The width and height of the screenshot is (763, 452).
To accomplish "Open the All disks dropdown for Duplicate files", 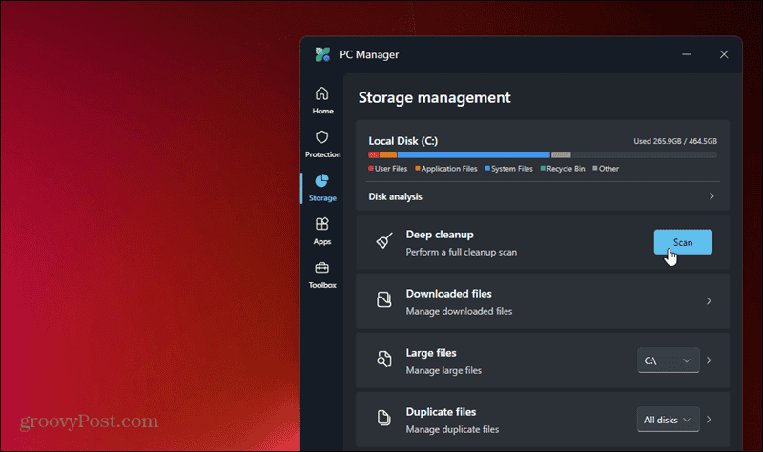I will [669, 420].
